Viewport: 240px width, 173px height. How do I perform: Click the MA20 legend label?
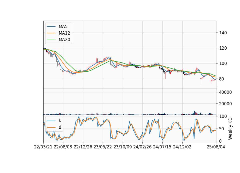(x=64, y=40)
